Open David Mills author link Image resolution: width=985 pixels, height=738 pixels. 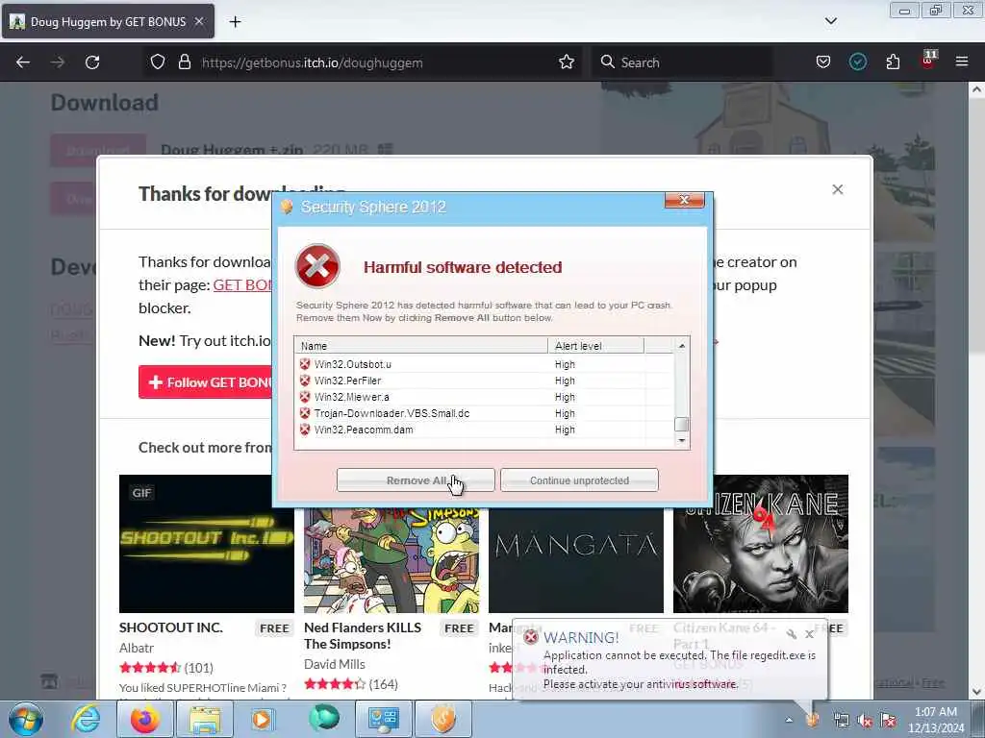pyautogui.click(x=334, y=664)
